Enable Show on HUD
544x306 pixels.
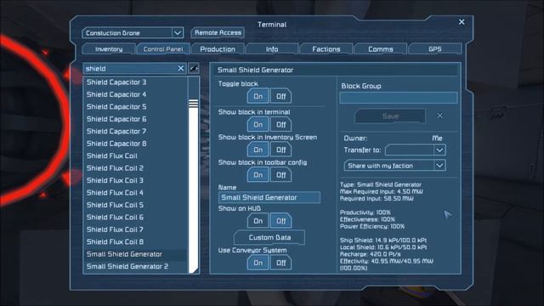pos(258,221)
